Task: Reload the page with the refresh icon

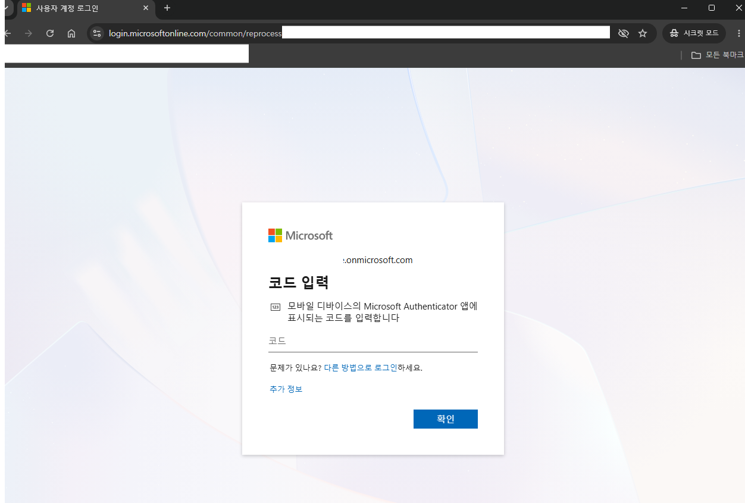Action: (x=50, y=33)
